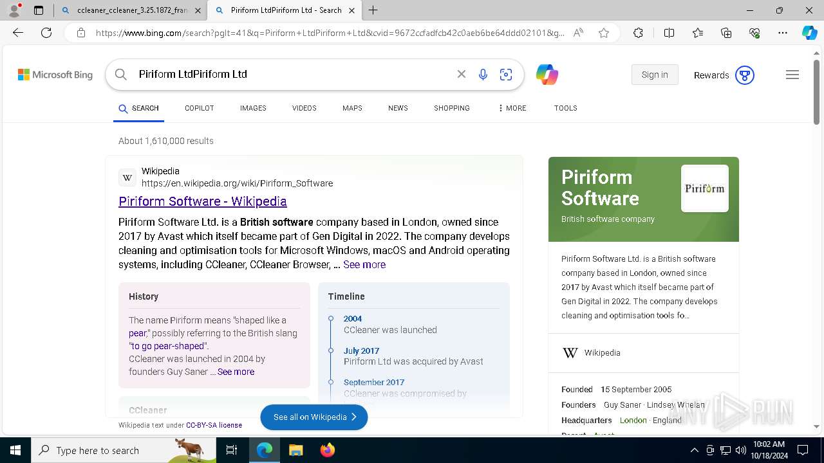Start voice search with microphone
The width and height of the screenshot is (824, 463).
tap(483, 75)
